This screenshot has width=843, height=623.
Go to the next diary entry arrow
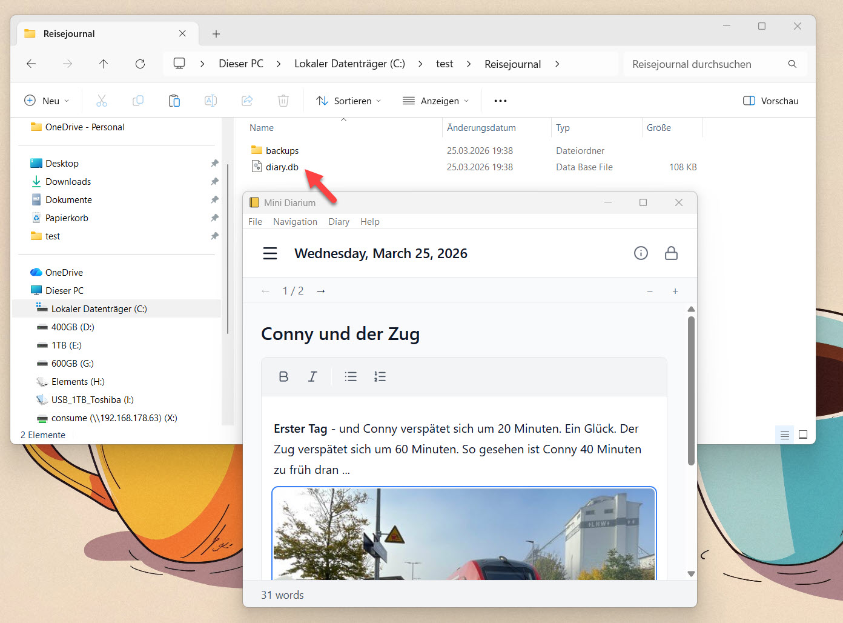321,292
